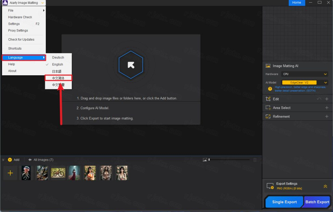This screenshot has width=333, height=212.
Task: Open the AI Model EdgeClear V2 dropdown
Action: [x=305, y=82]
